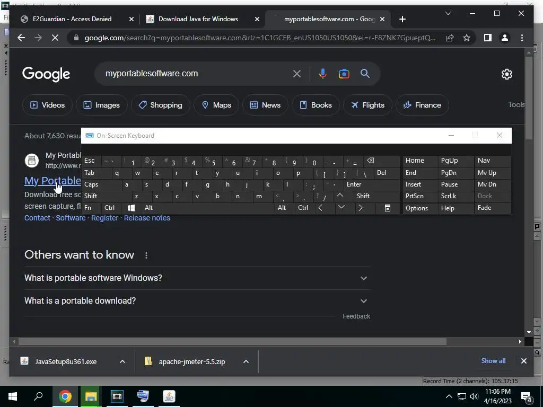The height and width of the screenshot is (407, 543).
Task: Click Windows logo key on On-Screen Keyboard
Action: coord(131,208)
